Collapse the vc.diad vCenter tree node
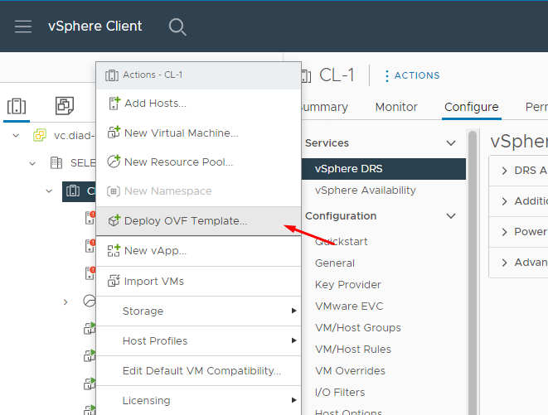Image resolution: width=548 pixels, height=415 pixels. (x=16, y=135)
